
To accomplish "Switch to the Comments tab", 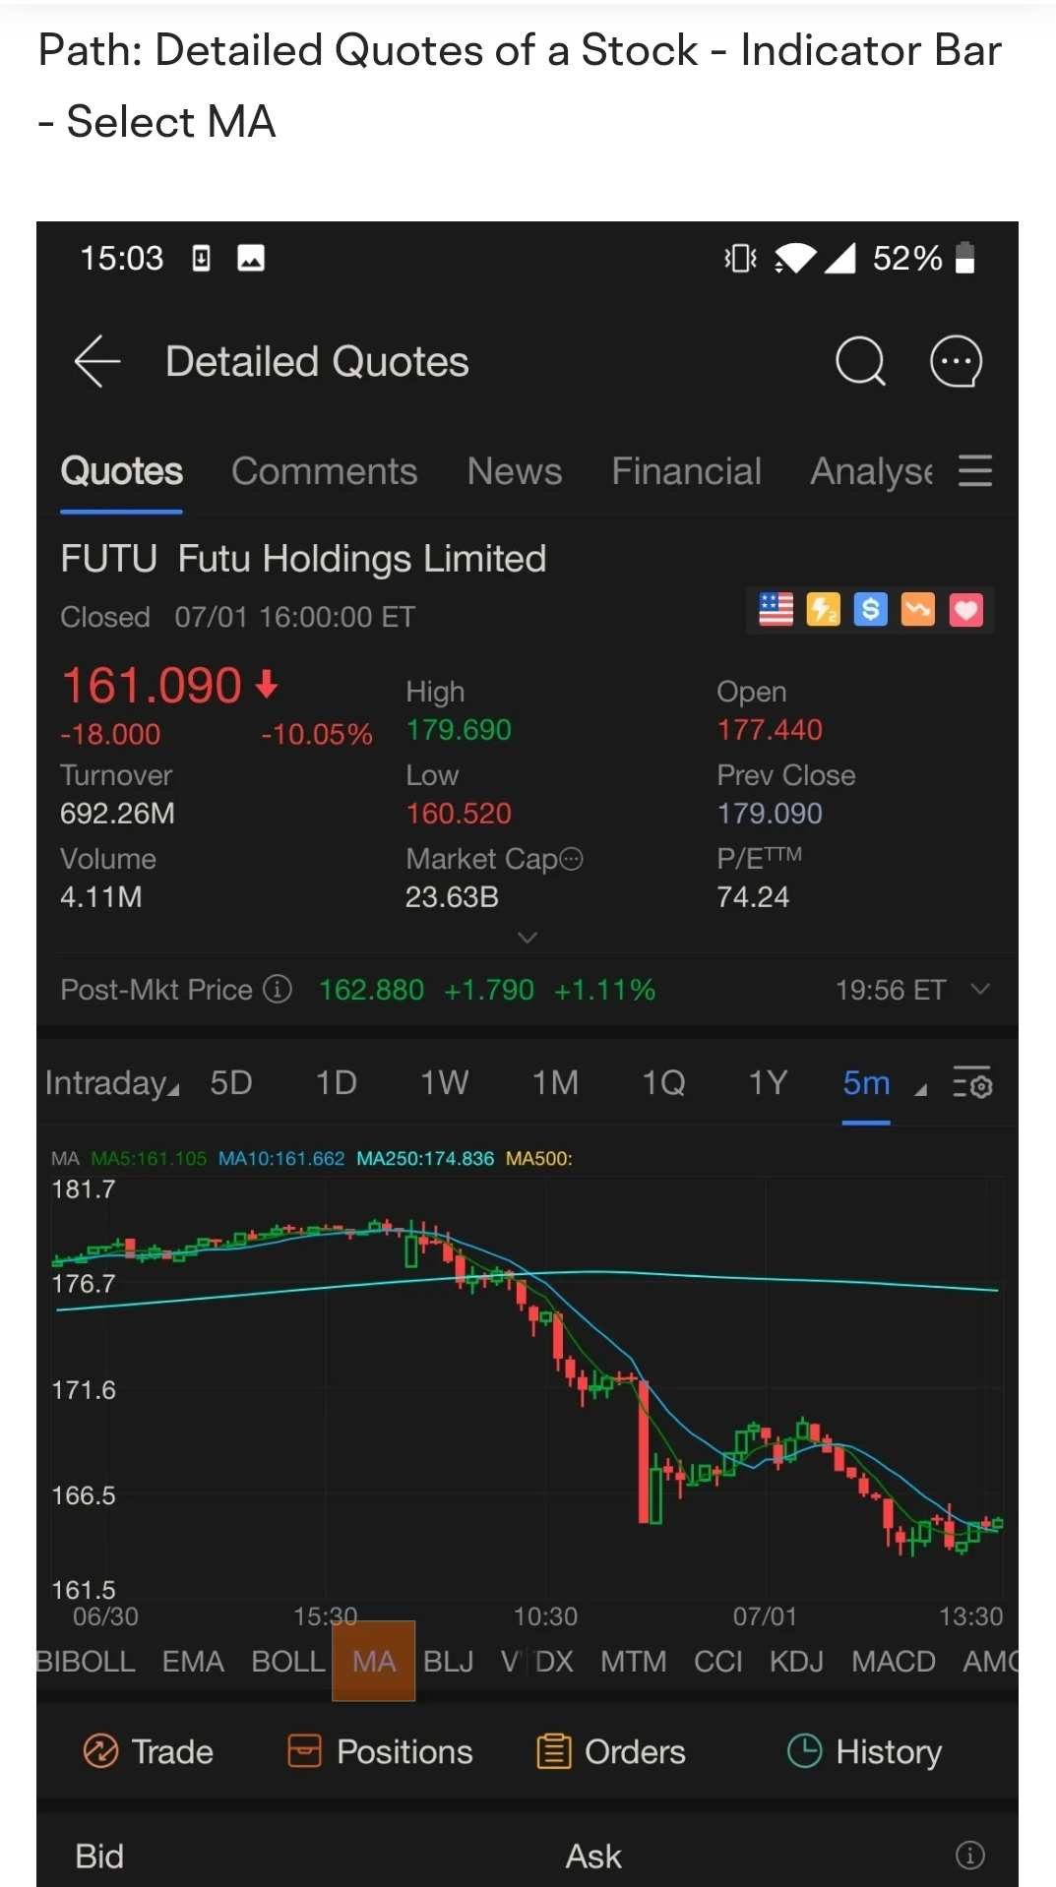I will 324,471.
